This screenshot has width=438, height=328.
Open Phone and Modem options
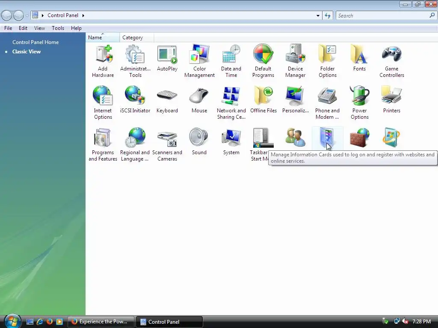click(x=327, y=102)
